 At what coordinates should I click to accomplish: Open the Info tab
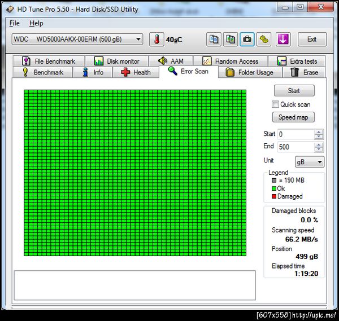coord(93,72)
